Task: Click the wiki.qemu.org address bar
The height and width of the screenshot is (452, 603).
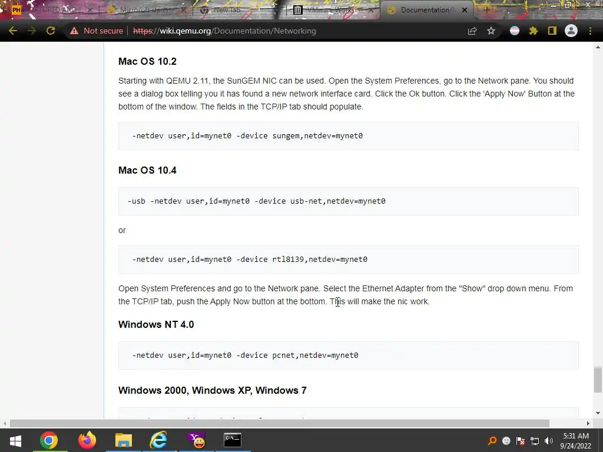Action: tap(224, 31)
